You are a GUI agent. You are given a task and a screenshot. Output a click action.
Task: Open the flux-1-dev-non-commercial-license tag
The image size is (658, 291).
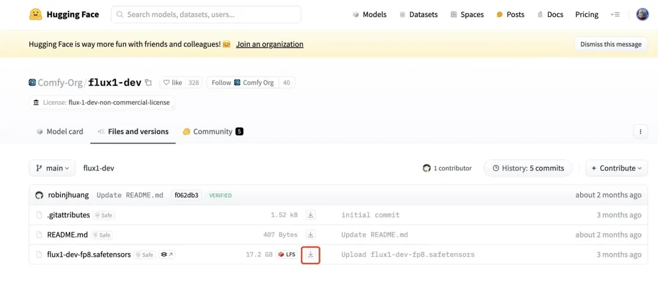pos(102,102)
